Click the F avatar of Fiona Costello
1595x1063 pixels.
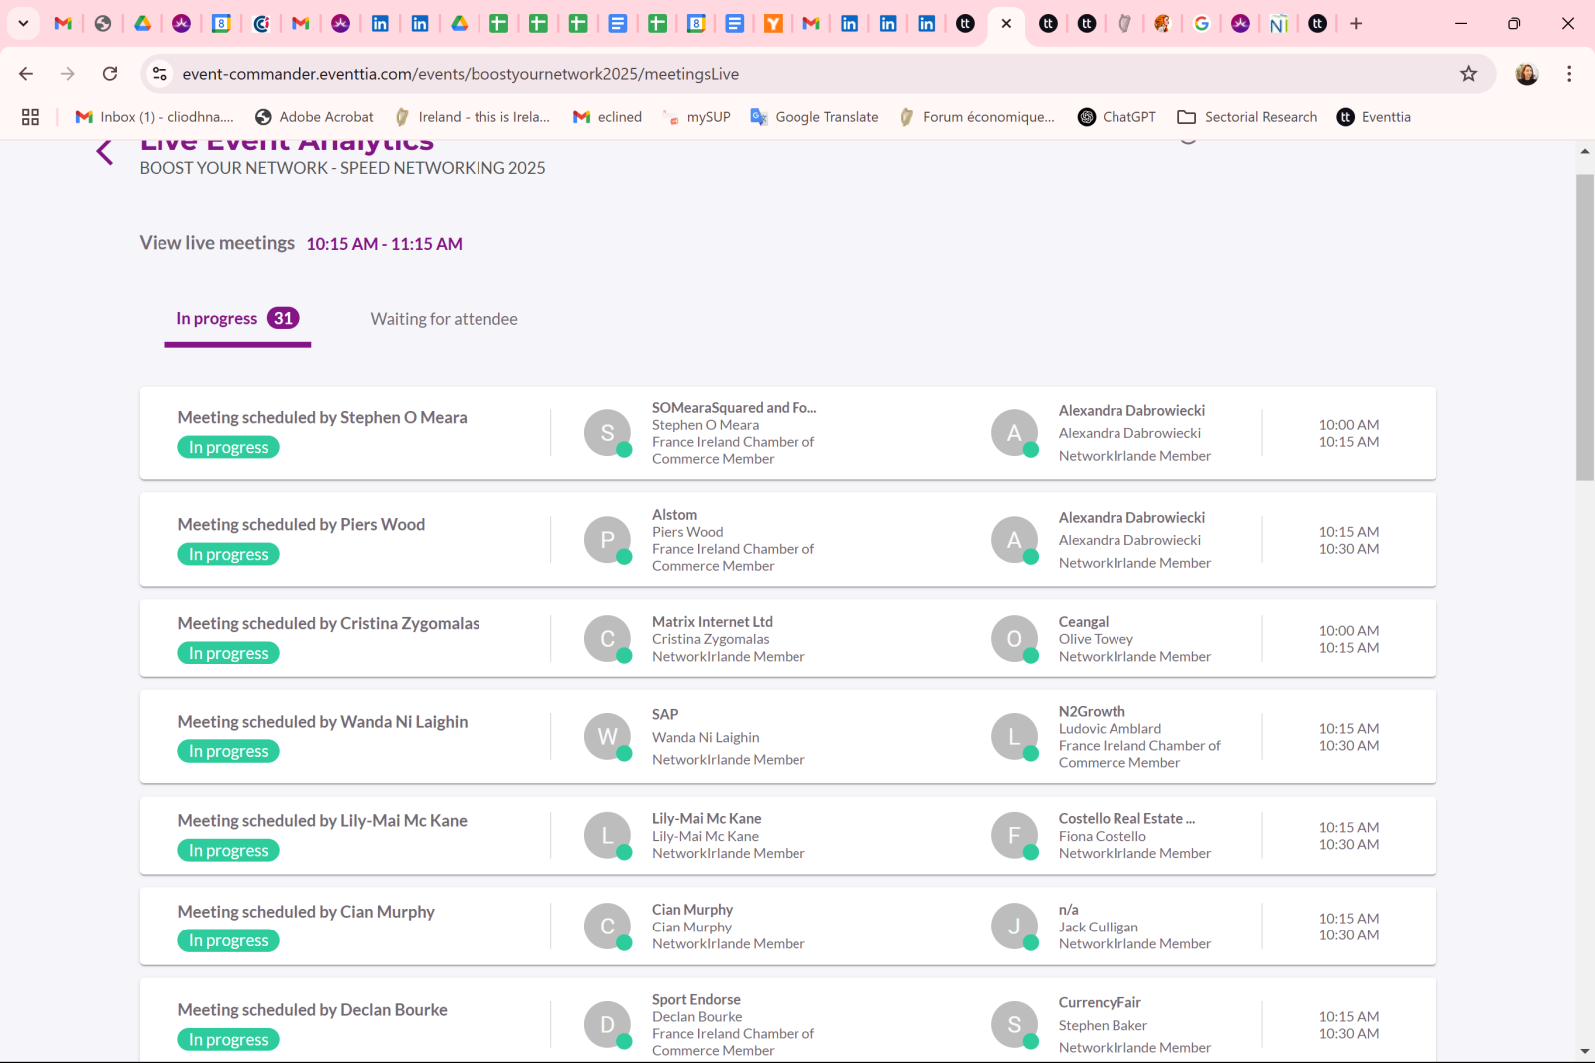1015,836
